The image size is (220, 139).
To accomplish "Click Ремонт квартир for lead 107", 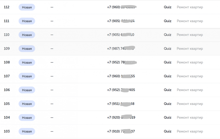I will pyautogui.click(x=190, y=76).
